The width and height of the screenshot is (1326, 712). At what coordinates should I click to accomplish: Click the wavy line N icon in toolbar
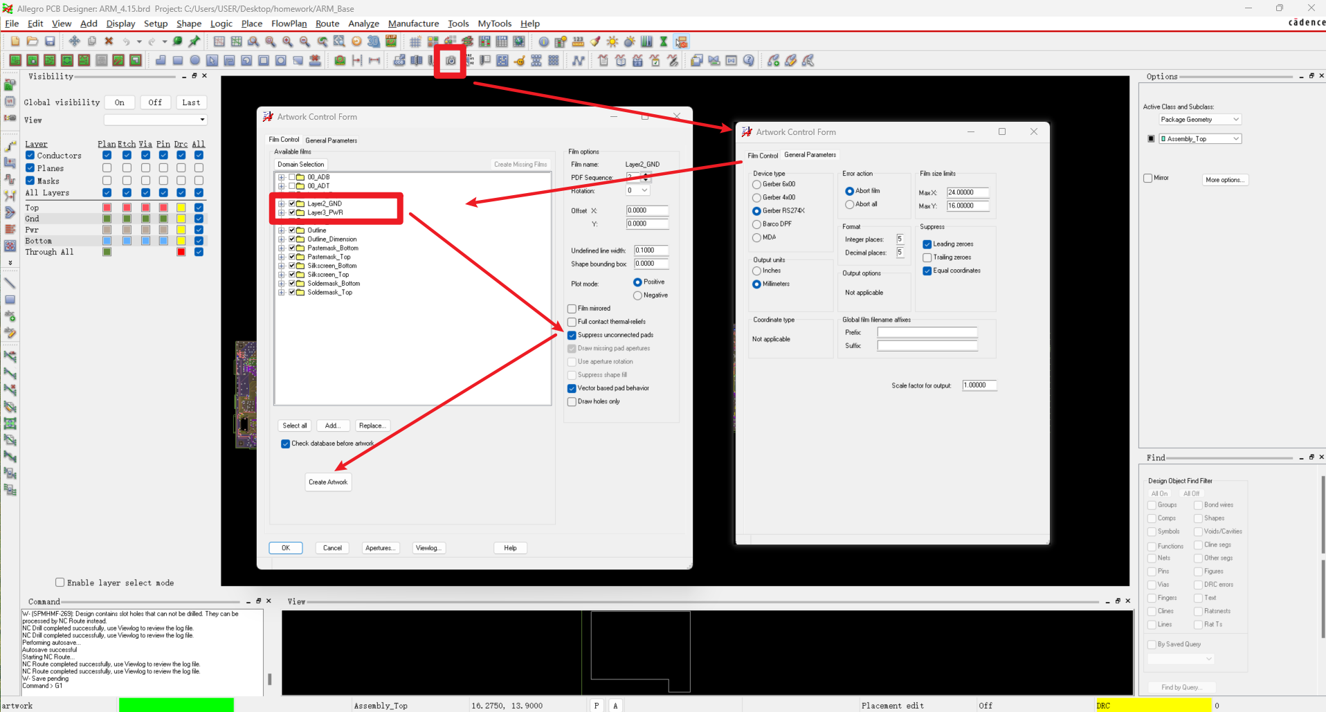point(579,61)
